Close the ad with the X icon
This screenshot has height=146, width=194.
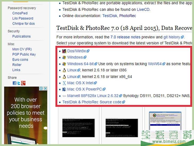(x=45, y=88)
